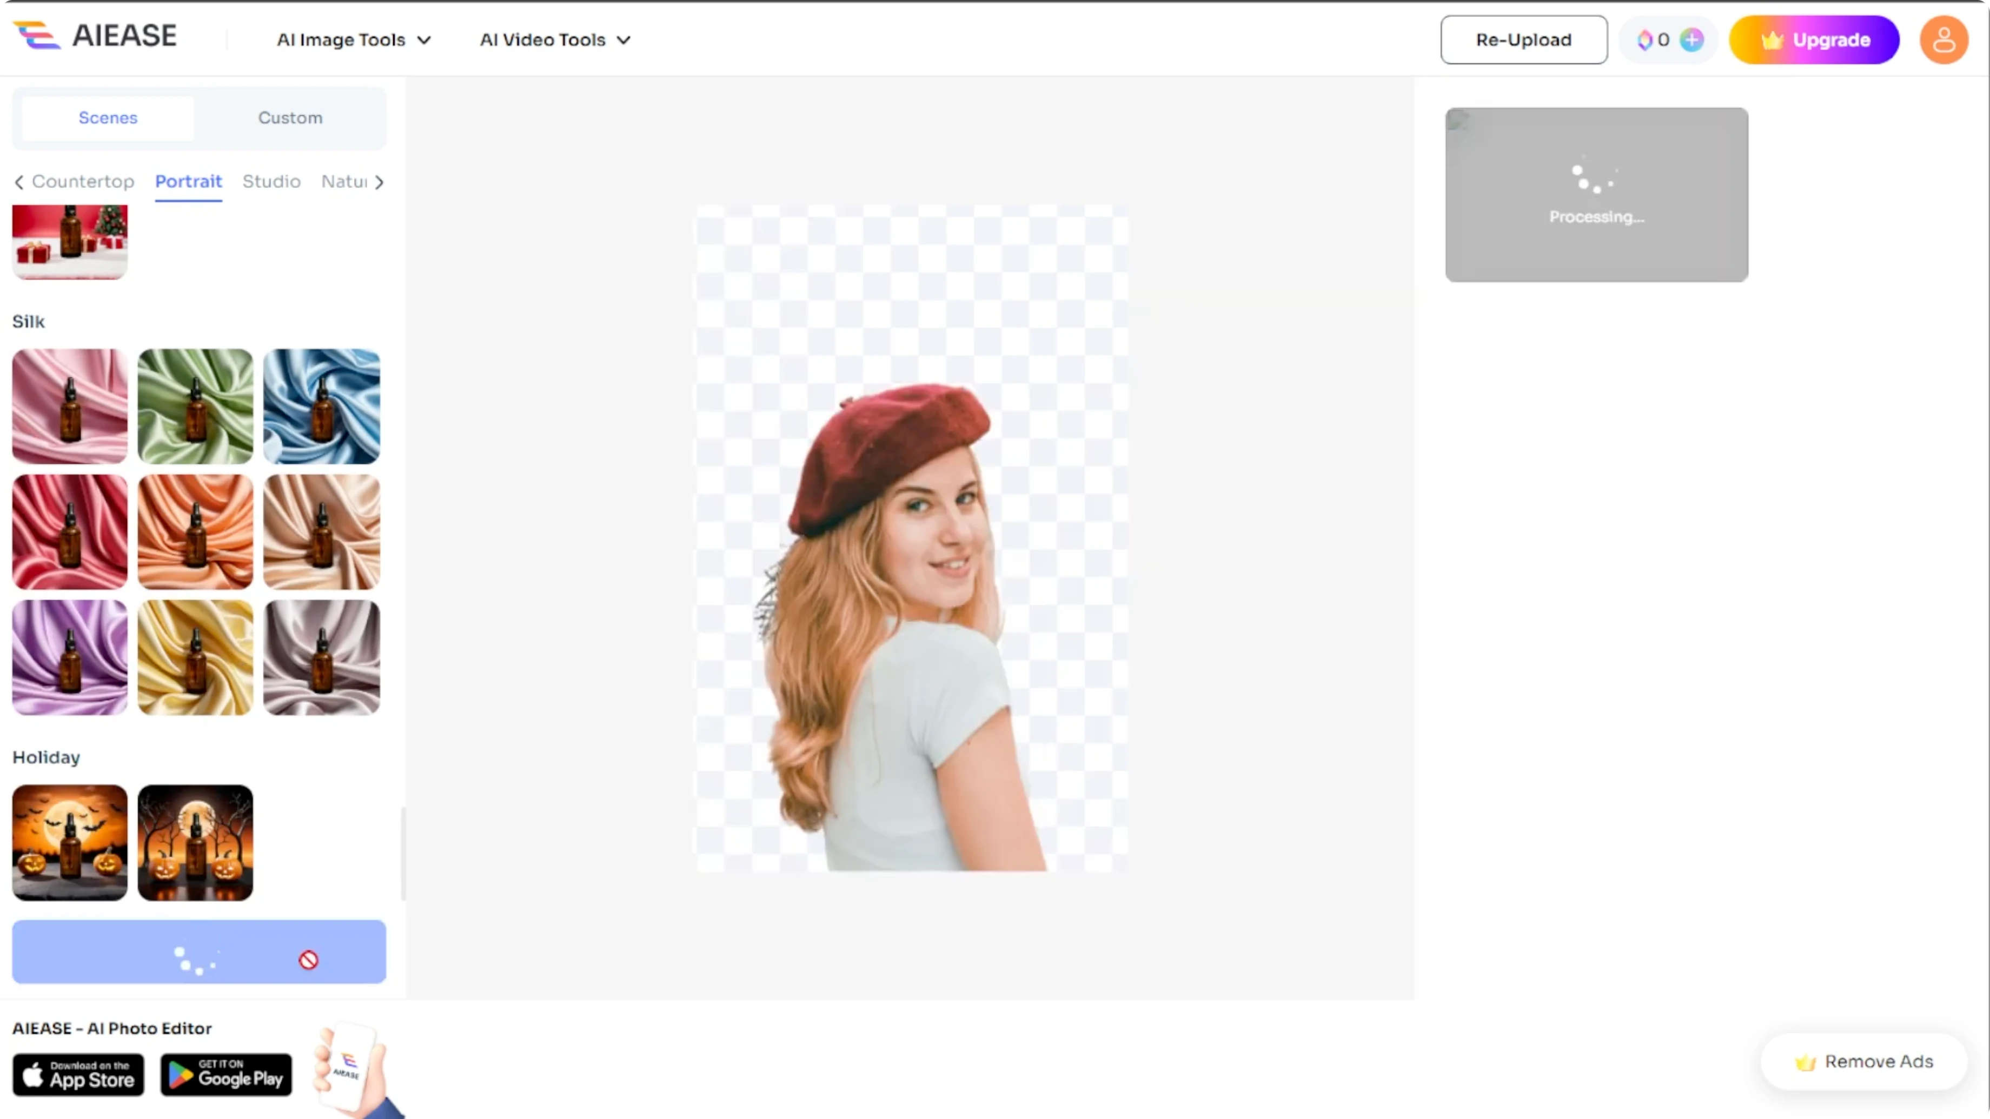Choose the pink silk background

(x=70, y=406)
